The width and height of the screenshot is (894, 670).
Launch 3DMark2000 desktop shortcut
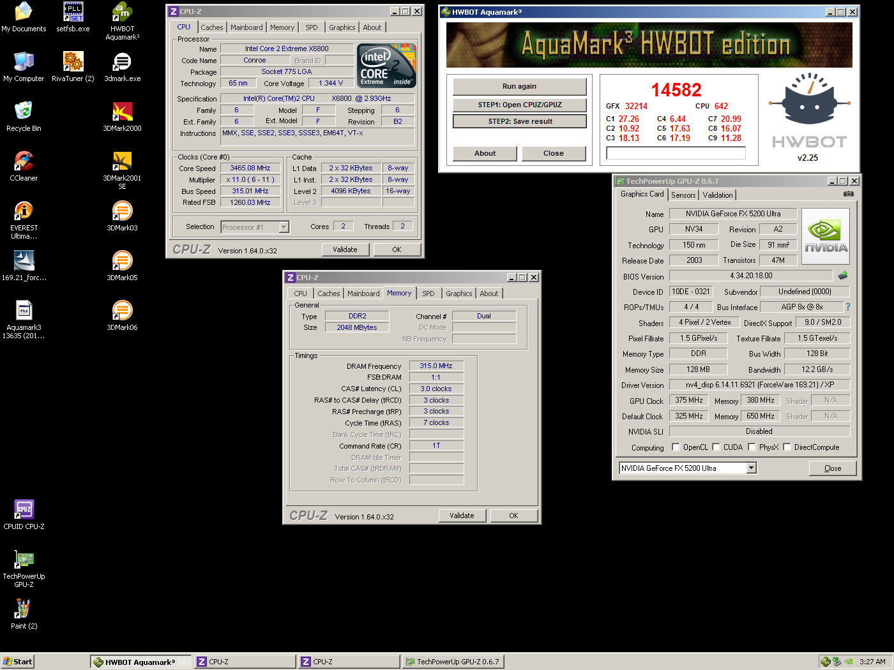(x=122, y=117)
